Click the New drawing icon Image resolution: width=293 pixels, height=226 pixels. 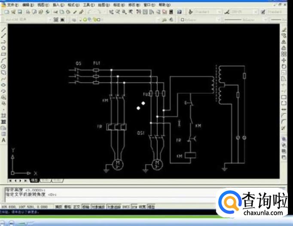(x=7, y=12)
